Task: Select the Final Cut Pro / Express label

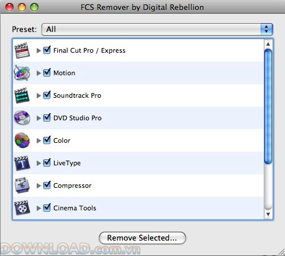Action: 89,50
